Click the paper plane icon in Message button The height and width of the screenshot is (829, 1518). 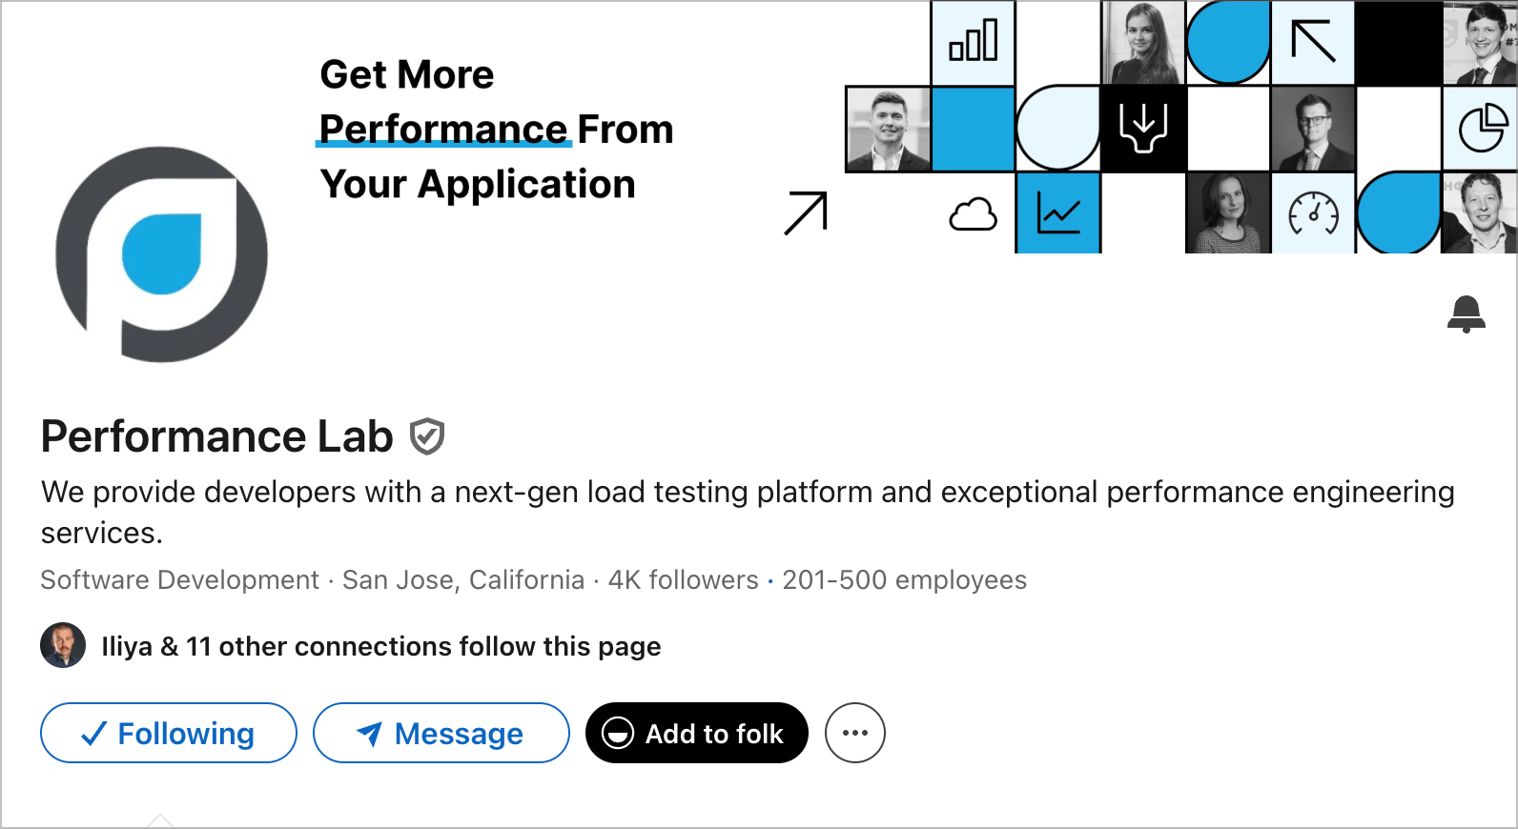pos(370,733)
